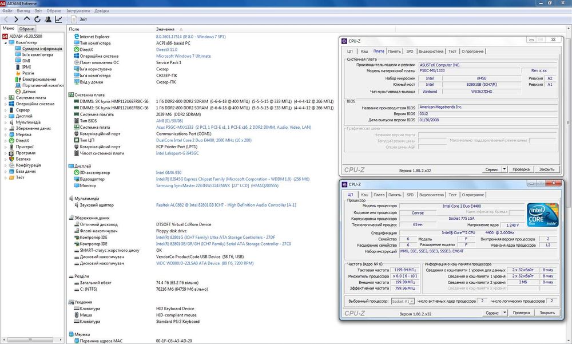The image size is (572, 344).
Task: Open Память tab in lower CPU-Z window
Action: [x=395, y=195]
